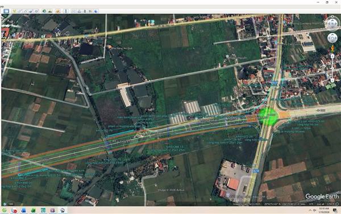Click the Print toolbar icon
This screenshot has width=341, height=214.
(x=80, y=11)
